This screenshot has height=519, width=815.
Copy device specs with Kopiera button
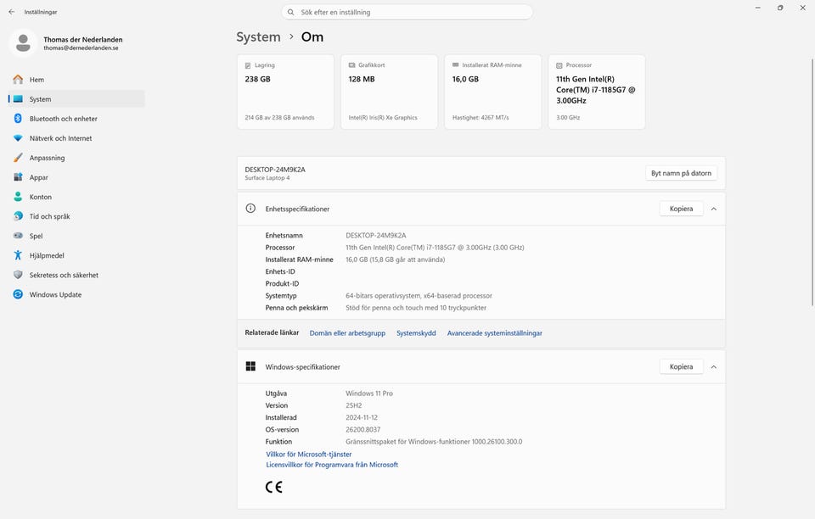(x=681, y=209)
